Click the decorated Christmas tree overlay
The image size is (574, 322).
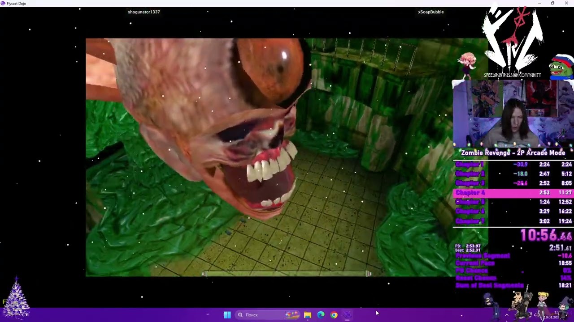pos(17,297)
